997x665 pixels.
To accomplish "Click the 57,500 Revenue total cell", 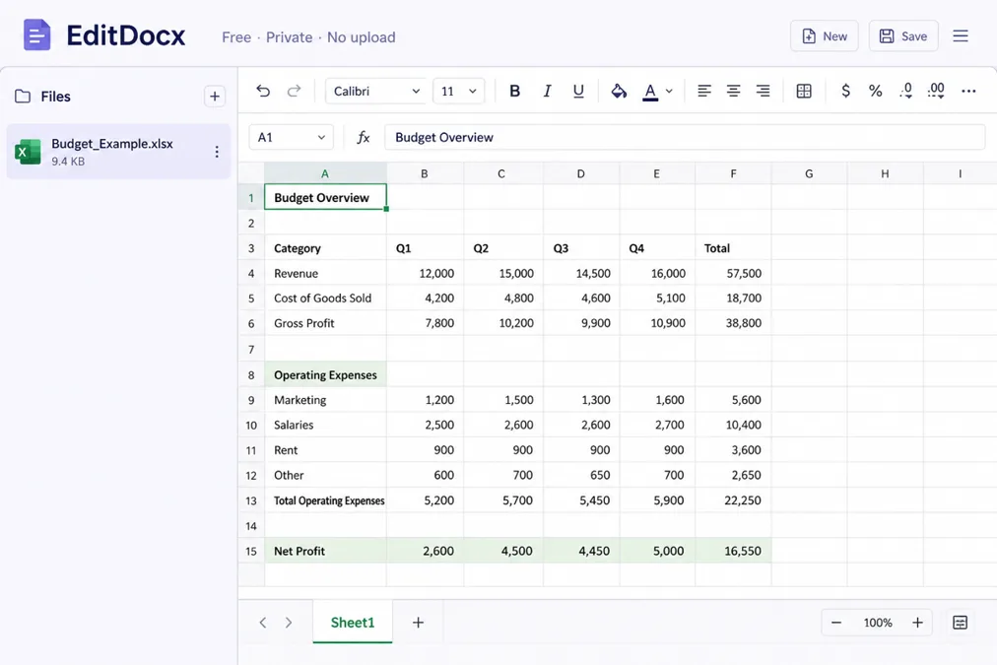I will pyautogui.click(x=733, y=273).
